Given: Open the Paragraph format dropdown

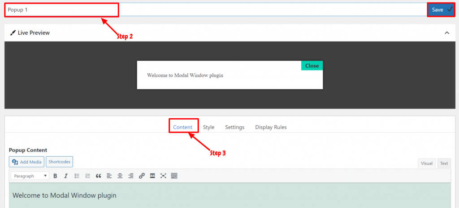Looking at the screenshot, I should (x=30, y=176).
